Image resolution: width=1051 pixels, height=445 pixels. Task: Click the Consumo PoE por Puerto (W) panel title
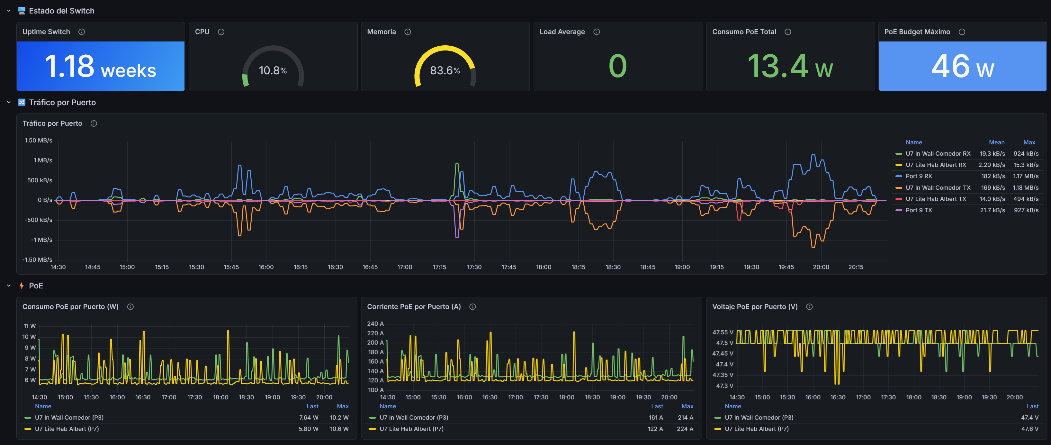click(71, 307)
